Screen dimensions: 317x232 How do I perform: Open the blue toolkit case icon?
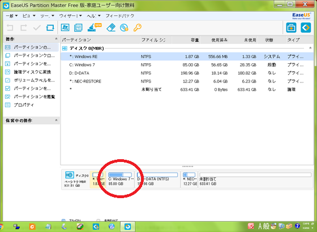coord(291,28)
